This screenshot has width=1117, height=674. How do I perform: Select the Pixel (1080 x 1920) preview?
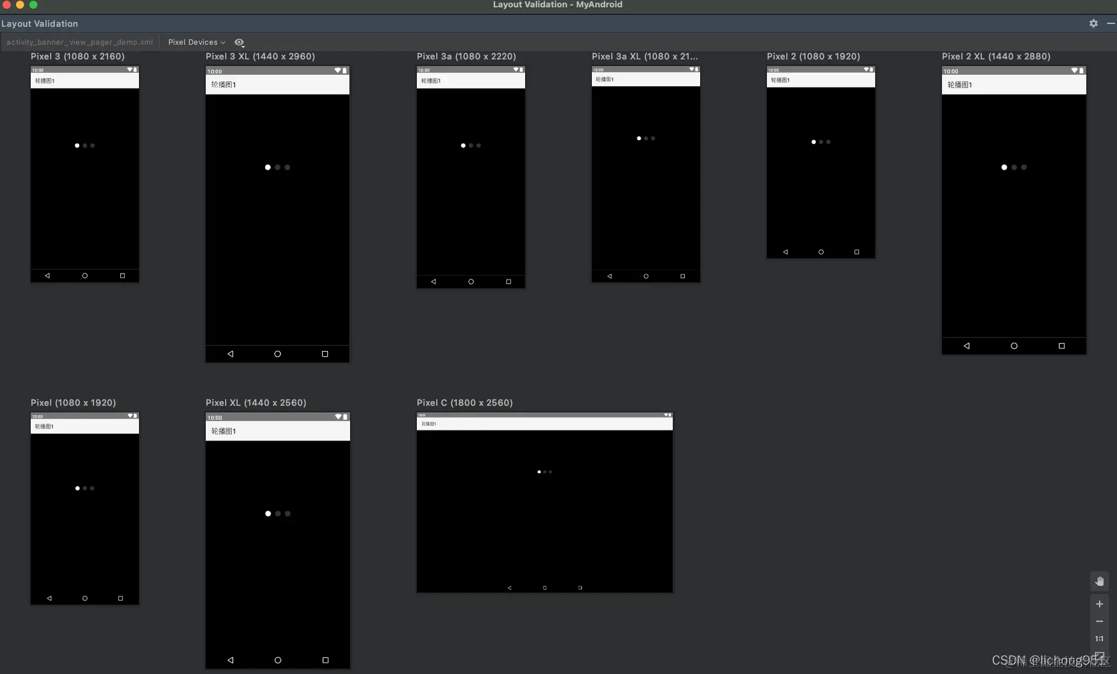(85, 509)
